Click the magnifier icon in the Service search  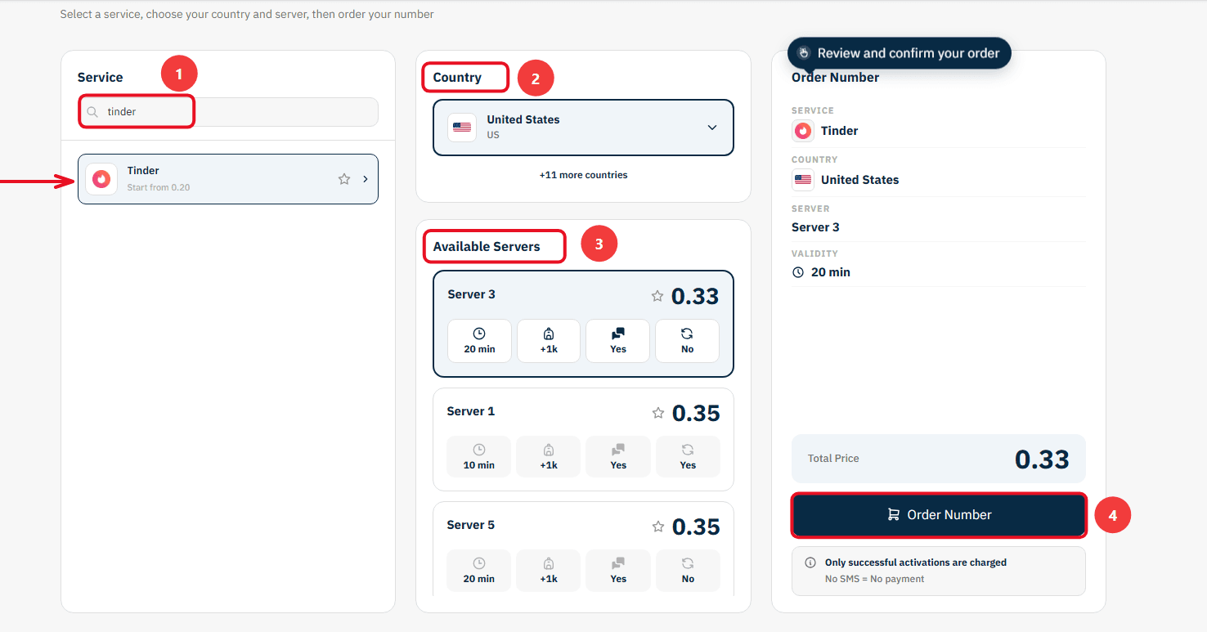(x=93, y=112)
